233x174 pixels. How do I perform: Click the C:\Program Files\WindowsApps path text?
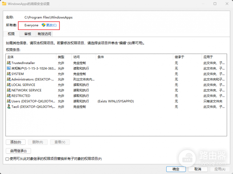[x=49, y=17]
